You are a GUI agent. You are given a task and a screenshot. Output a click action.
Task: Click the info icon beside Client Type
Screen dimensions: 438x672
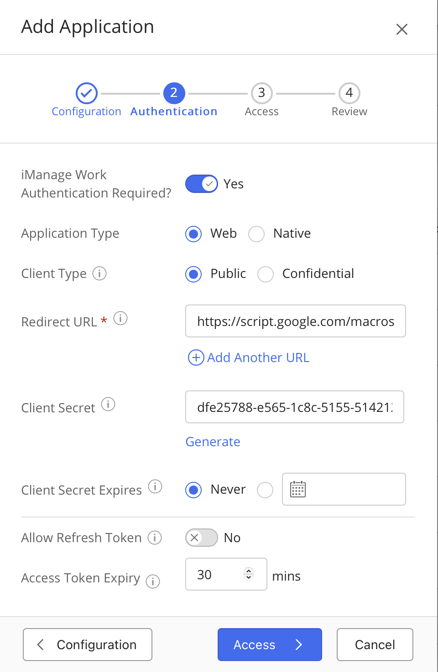click(x=99, y=273)
